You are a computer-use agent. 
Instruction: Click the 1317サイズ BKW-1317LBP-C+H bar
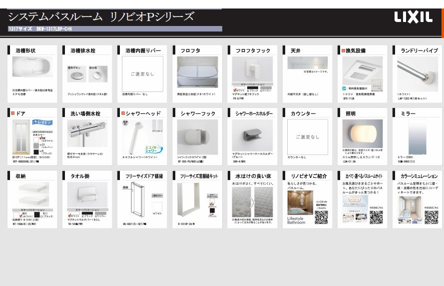coord(115,29)
